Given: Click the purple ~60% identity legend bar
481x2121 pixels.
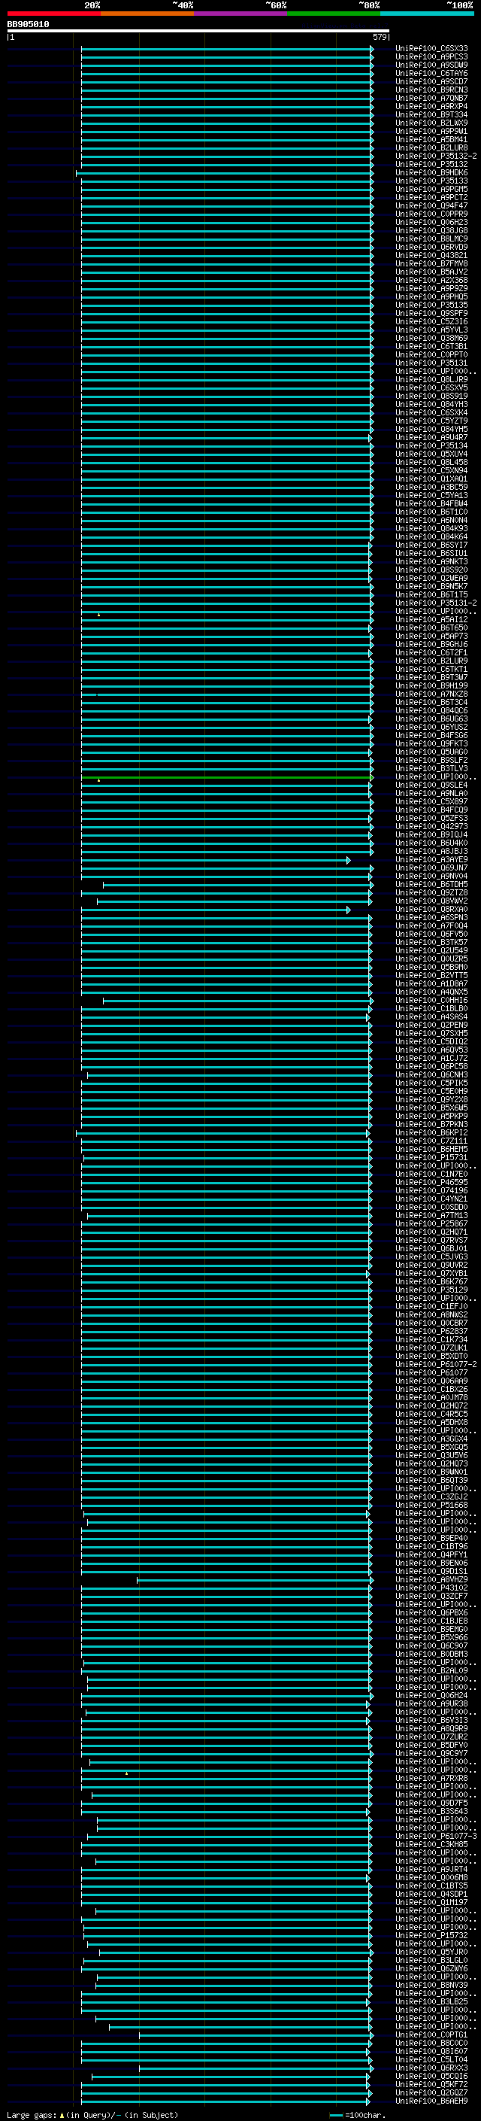Looking at the screenshot, I should pos(241,14).
